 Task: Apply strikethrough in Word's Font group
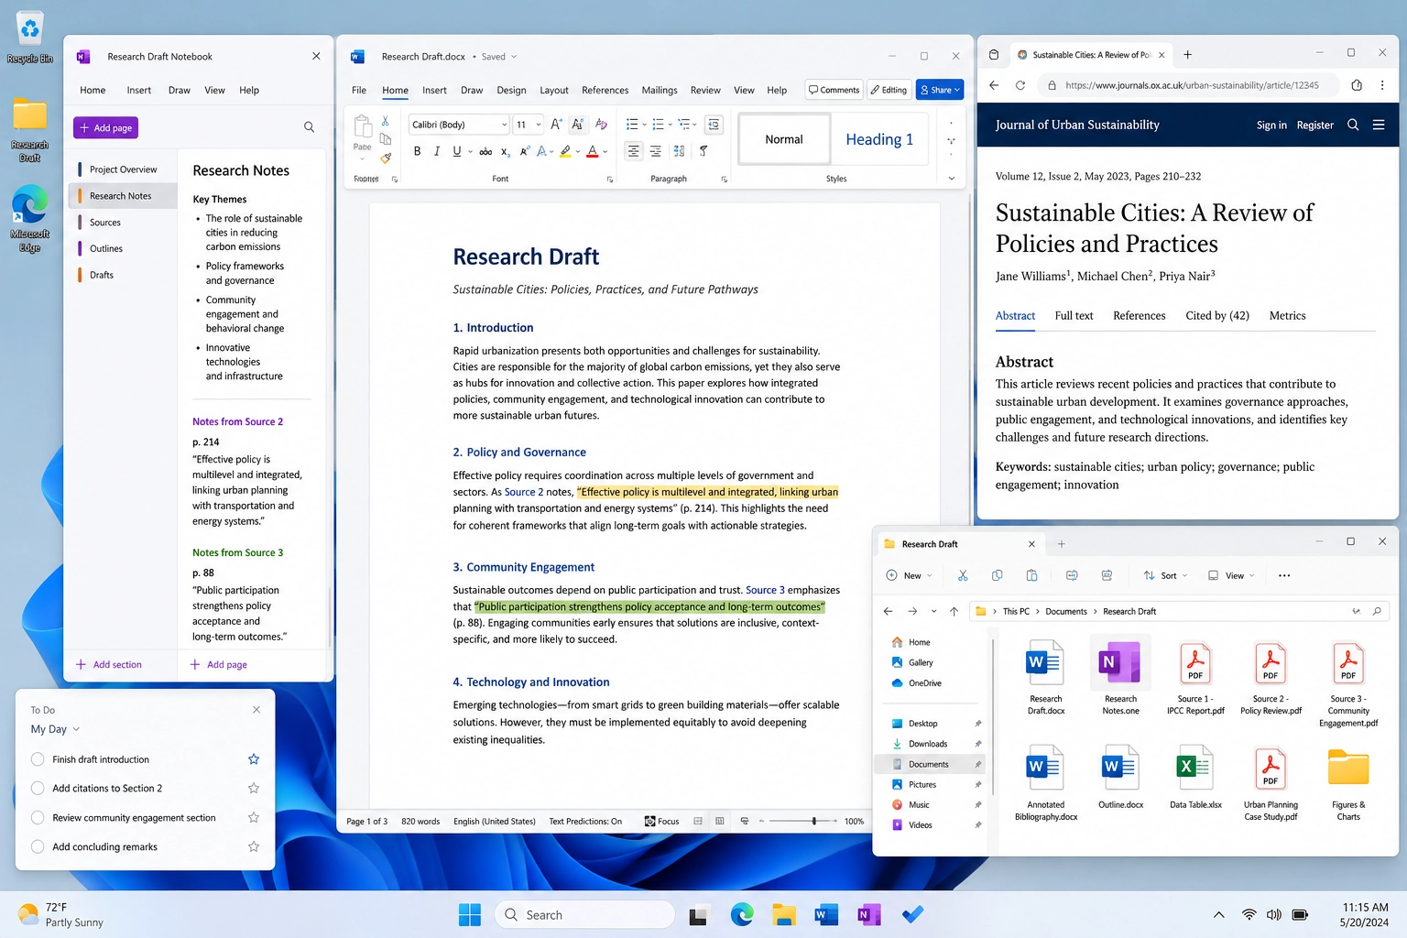(x=485, y=151)
